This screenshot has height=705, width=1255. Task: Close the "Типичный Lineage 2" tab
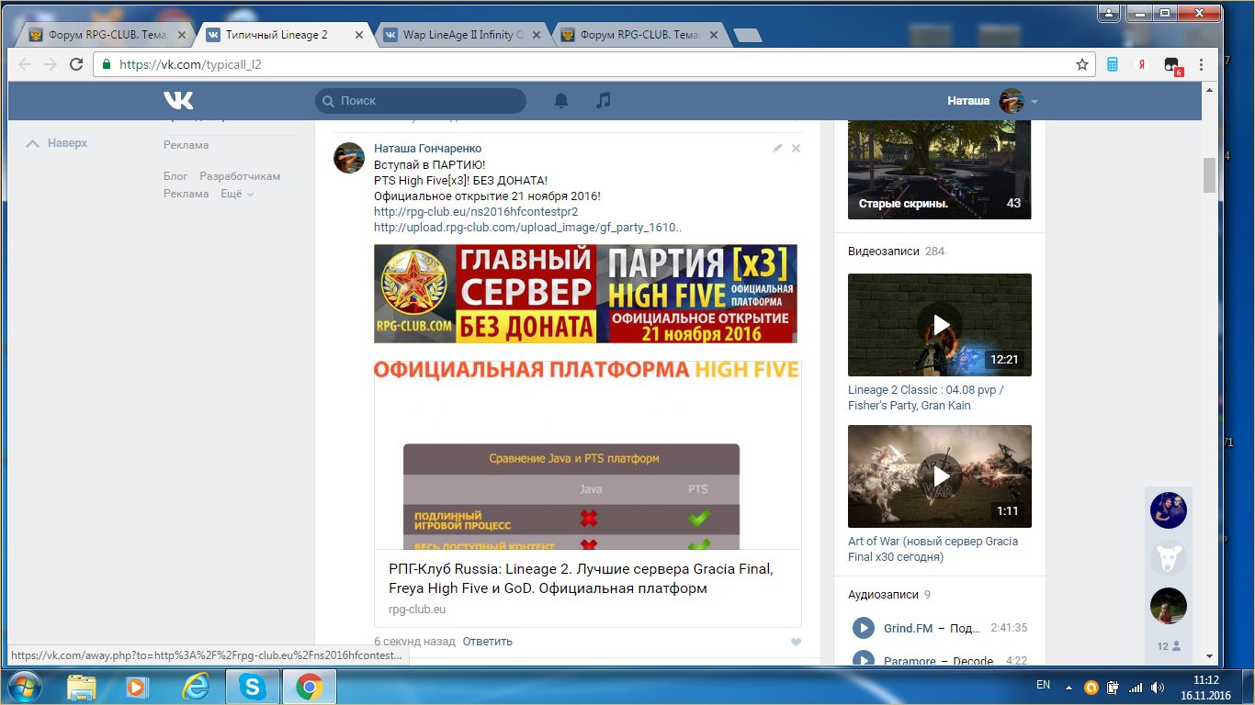pyautogui.click(x=358, y=35)
